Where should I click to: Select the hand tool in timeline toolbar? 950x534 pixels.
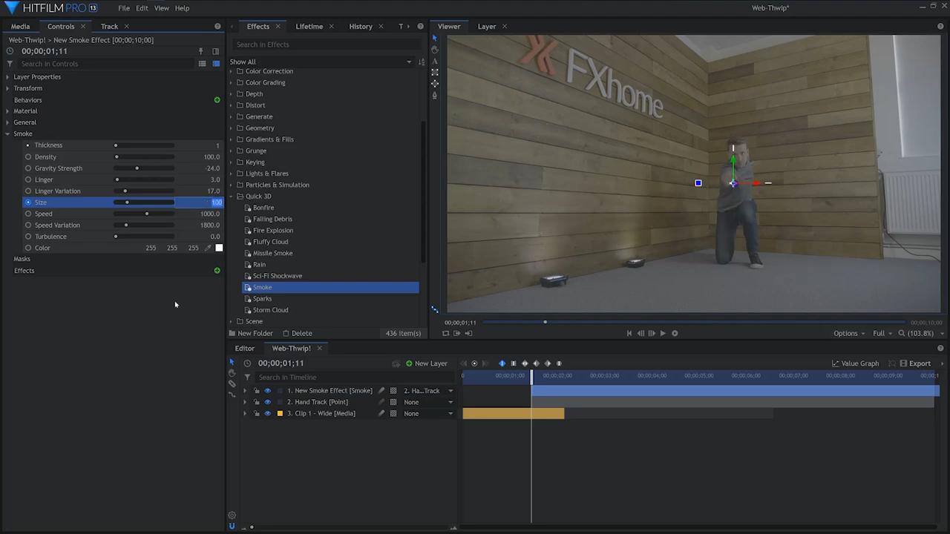[x=232, y=373]
